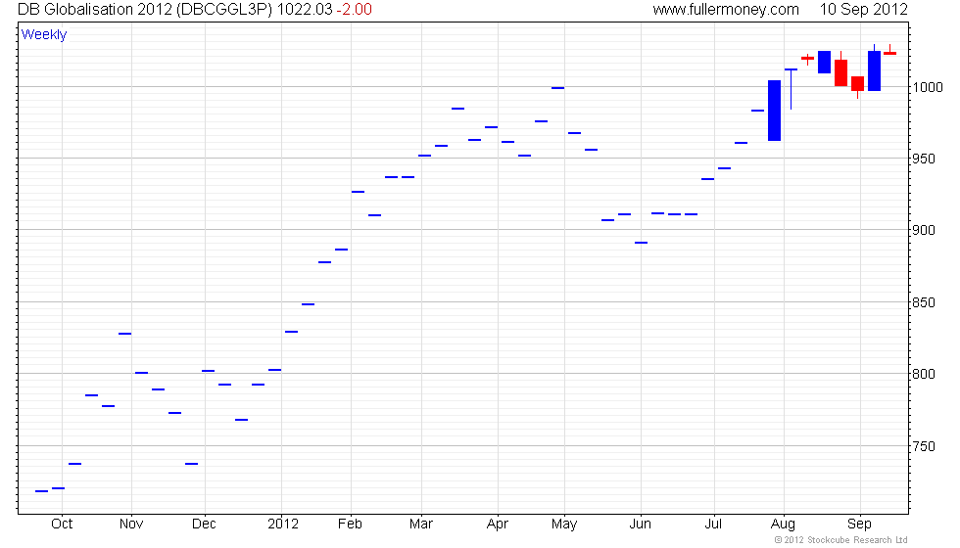Click the Stockcube Research Ltd copyright text
The height and width of the screenshot is (548, 960).
(841, 540)
